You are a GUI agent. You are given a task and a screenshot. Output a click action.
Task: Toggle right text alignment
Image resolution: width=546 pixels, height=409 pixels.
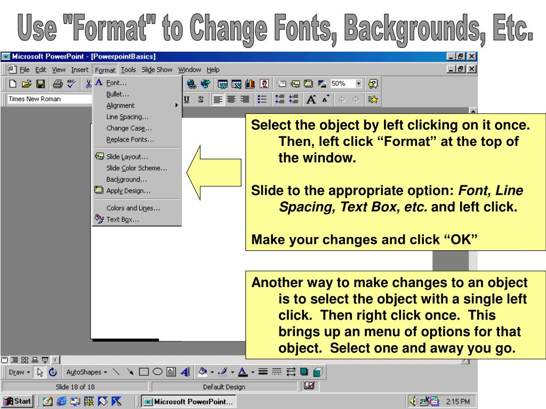point(245,100)
